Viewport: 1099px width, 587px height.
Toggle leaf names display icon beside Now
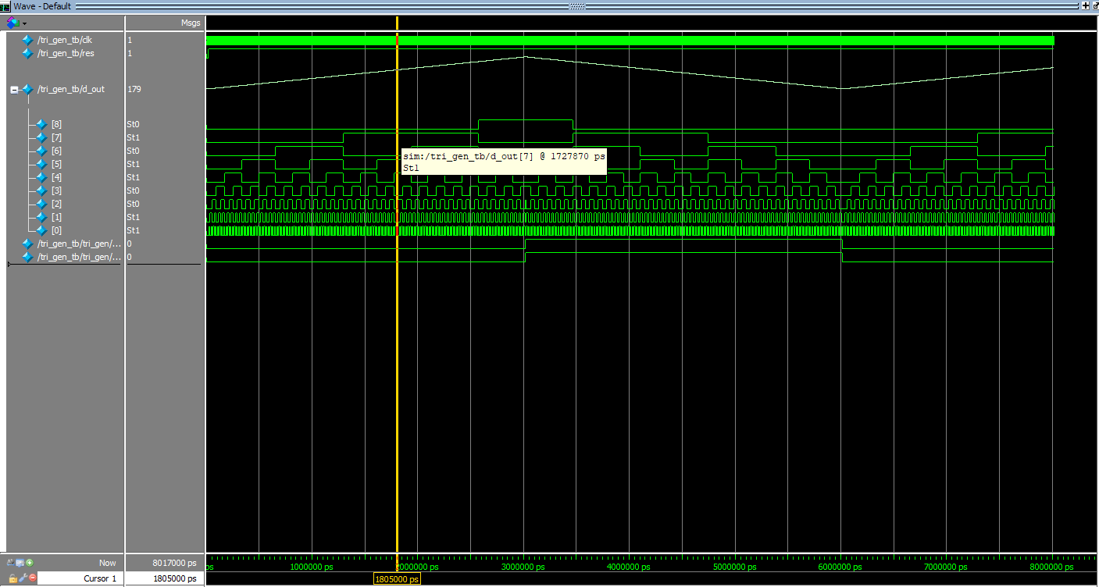pos(12,562)
